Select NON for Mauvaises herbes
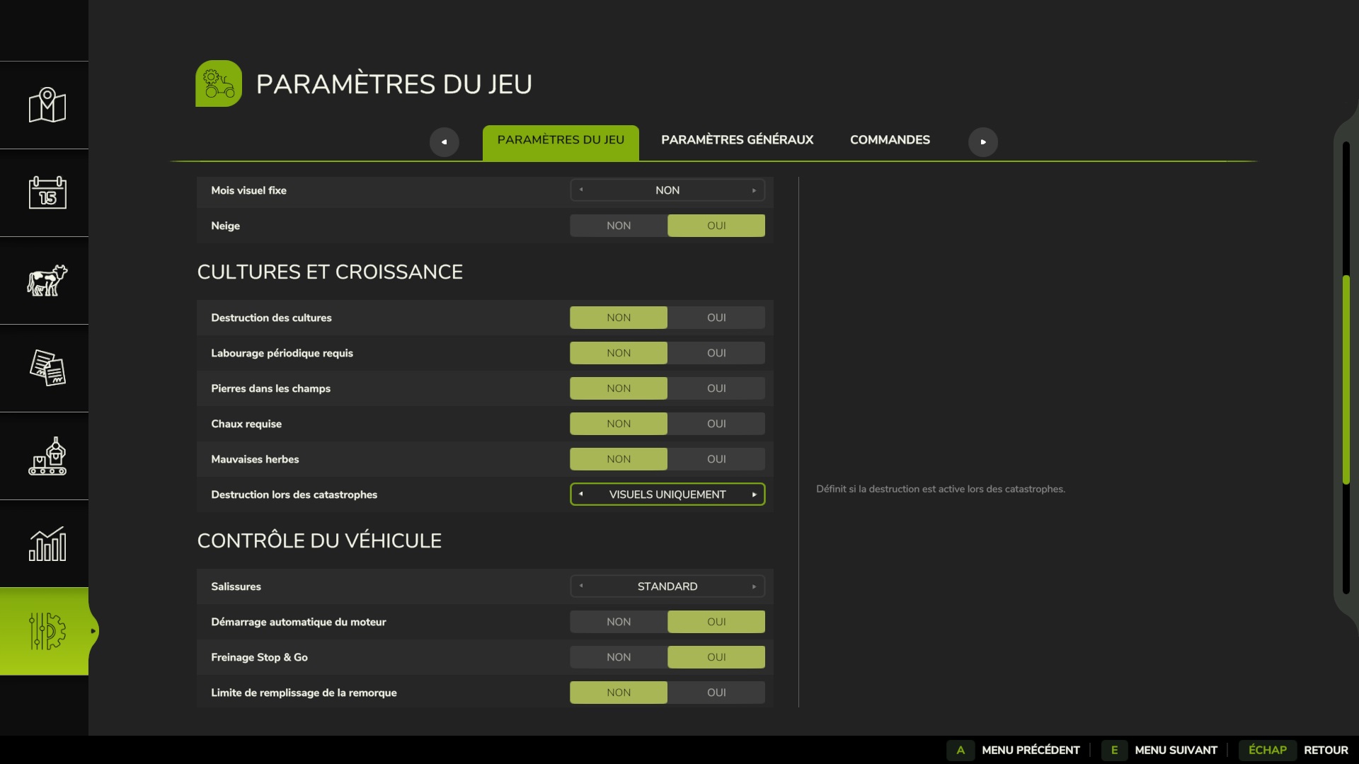This screenshot has width=1359, height=764. click(x=619, y=459)
